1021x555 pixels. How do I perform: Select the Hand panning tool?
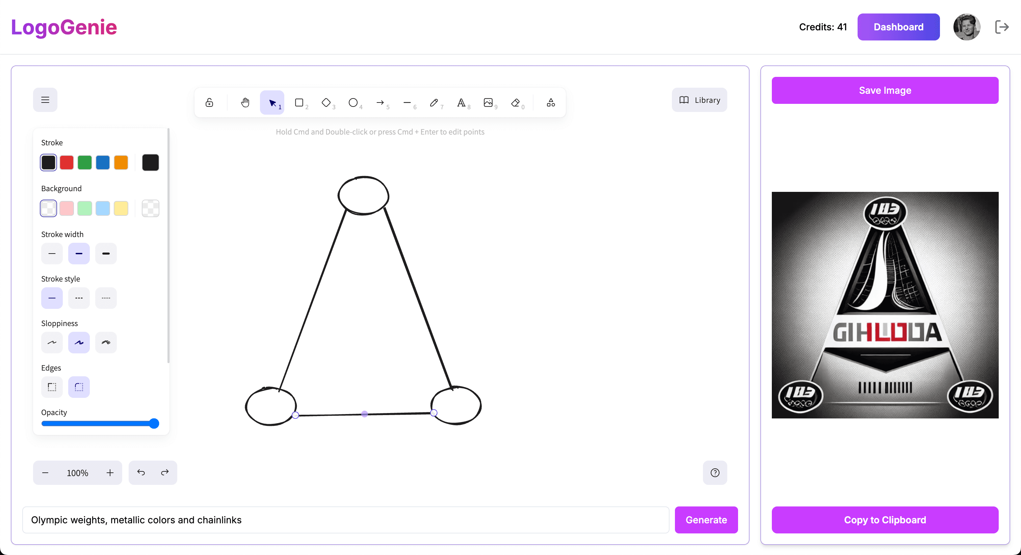point(245,103)
